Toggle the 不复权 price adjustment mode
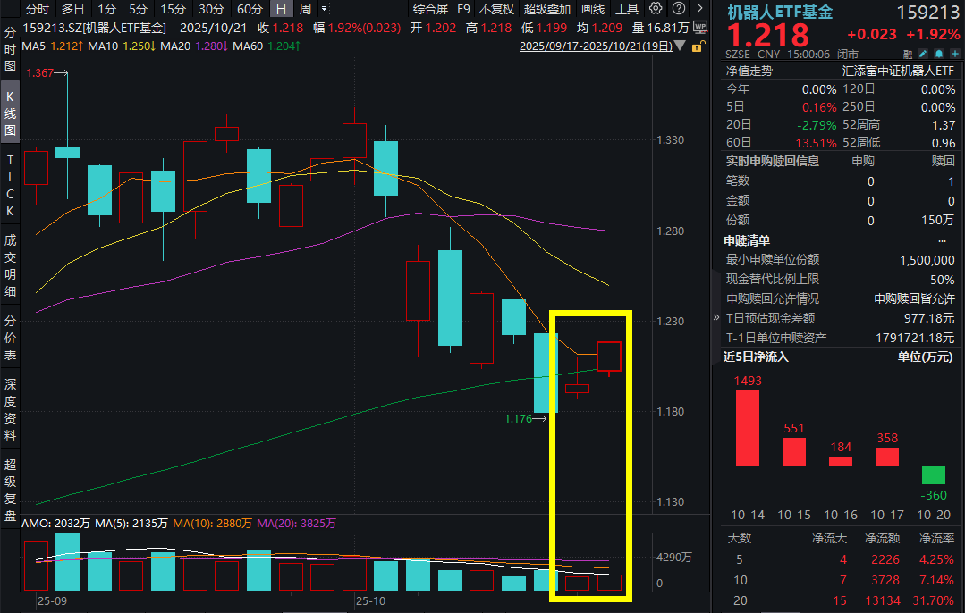The height and width of the screenshot is (613, 965). click(496, 9)
